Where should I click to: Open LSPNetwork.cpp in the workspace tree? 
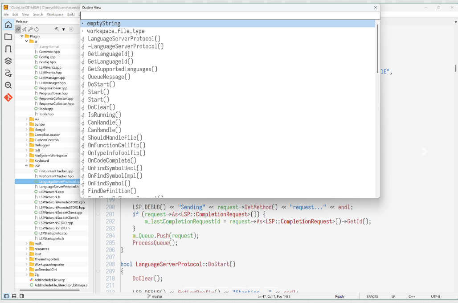point(51,192)
